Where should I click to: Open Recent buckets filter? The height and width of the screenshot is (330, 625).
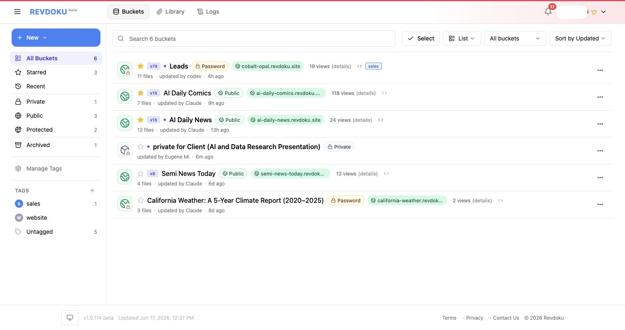56,86
